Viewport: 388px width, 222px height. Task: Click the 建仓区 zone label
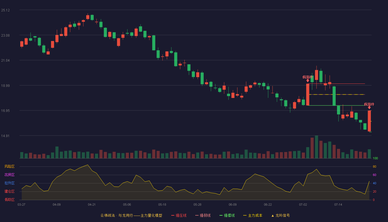9,191
